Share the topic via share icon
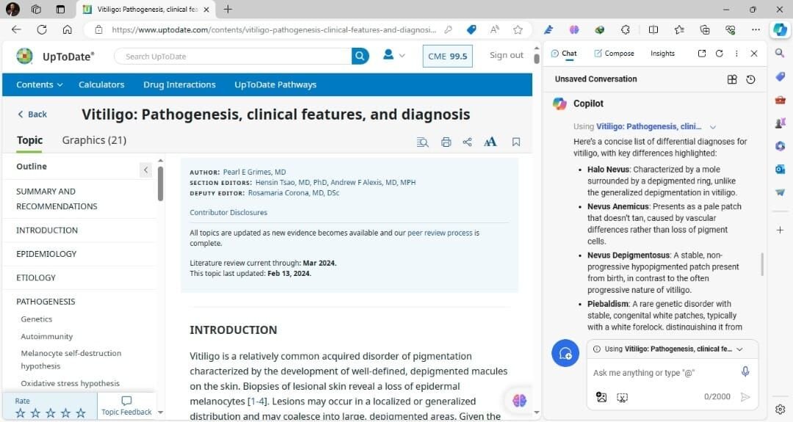This screenshot has height=422, width=793. tap(467, 142)
